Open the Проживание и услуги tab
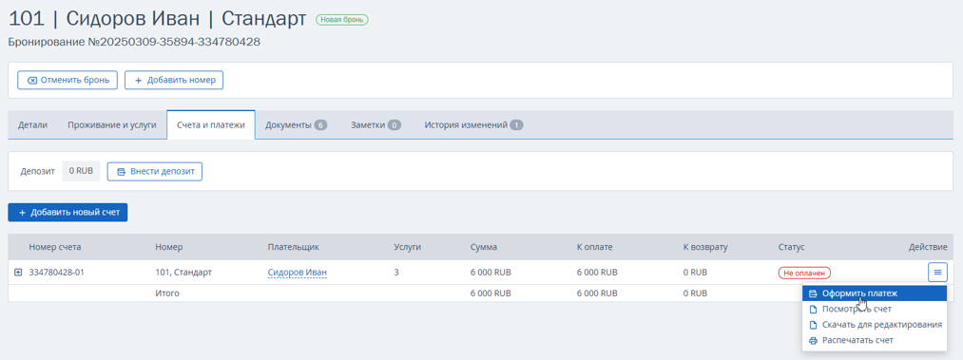The image size is (963, 360). [112, 125]
